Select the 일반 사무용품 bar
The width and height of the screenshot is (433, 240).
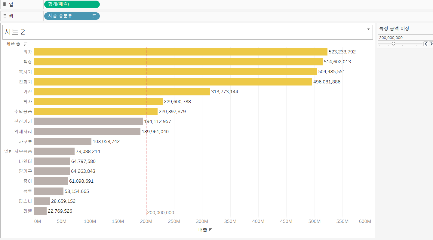54,151
